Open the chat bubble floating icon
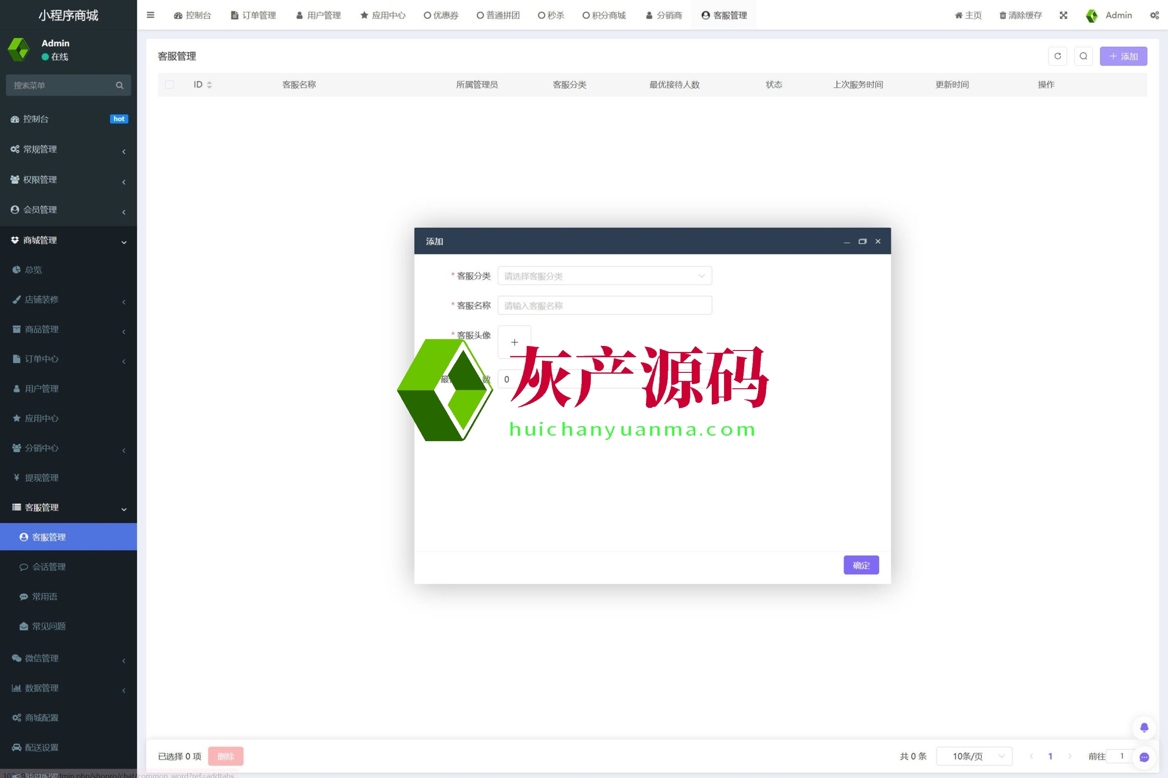The image size is (1168, 778). [1144, 757]
